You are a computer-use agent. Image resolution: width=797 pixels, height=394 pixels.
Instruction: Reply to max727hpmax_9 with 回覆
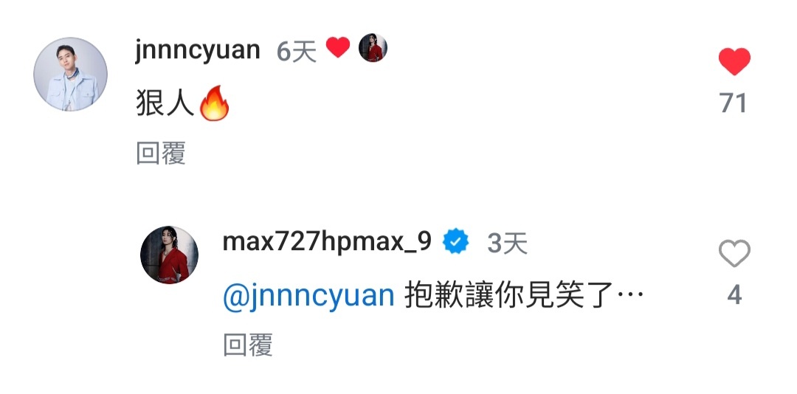click(248, 345)
